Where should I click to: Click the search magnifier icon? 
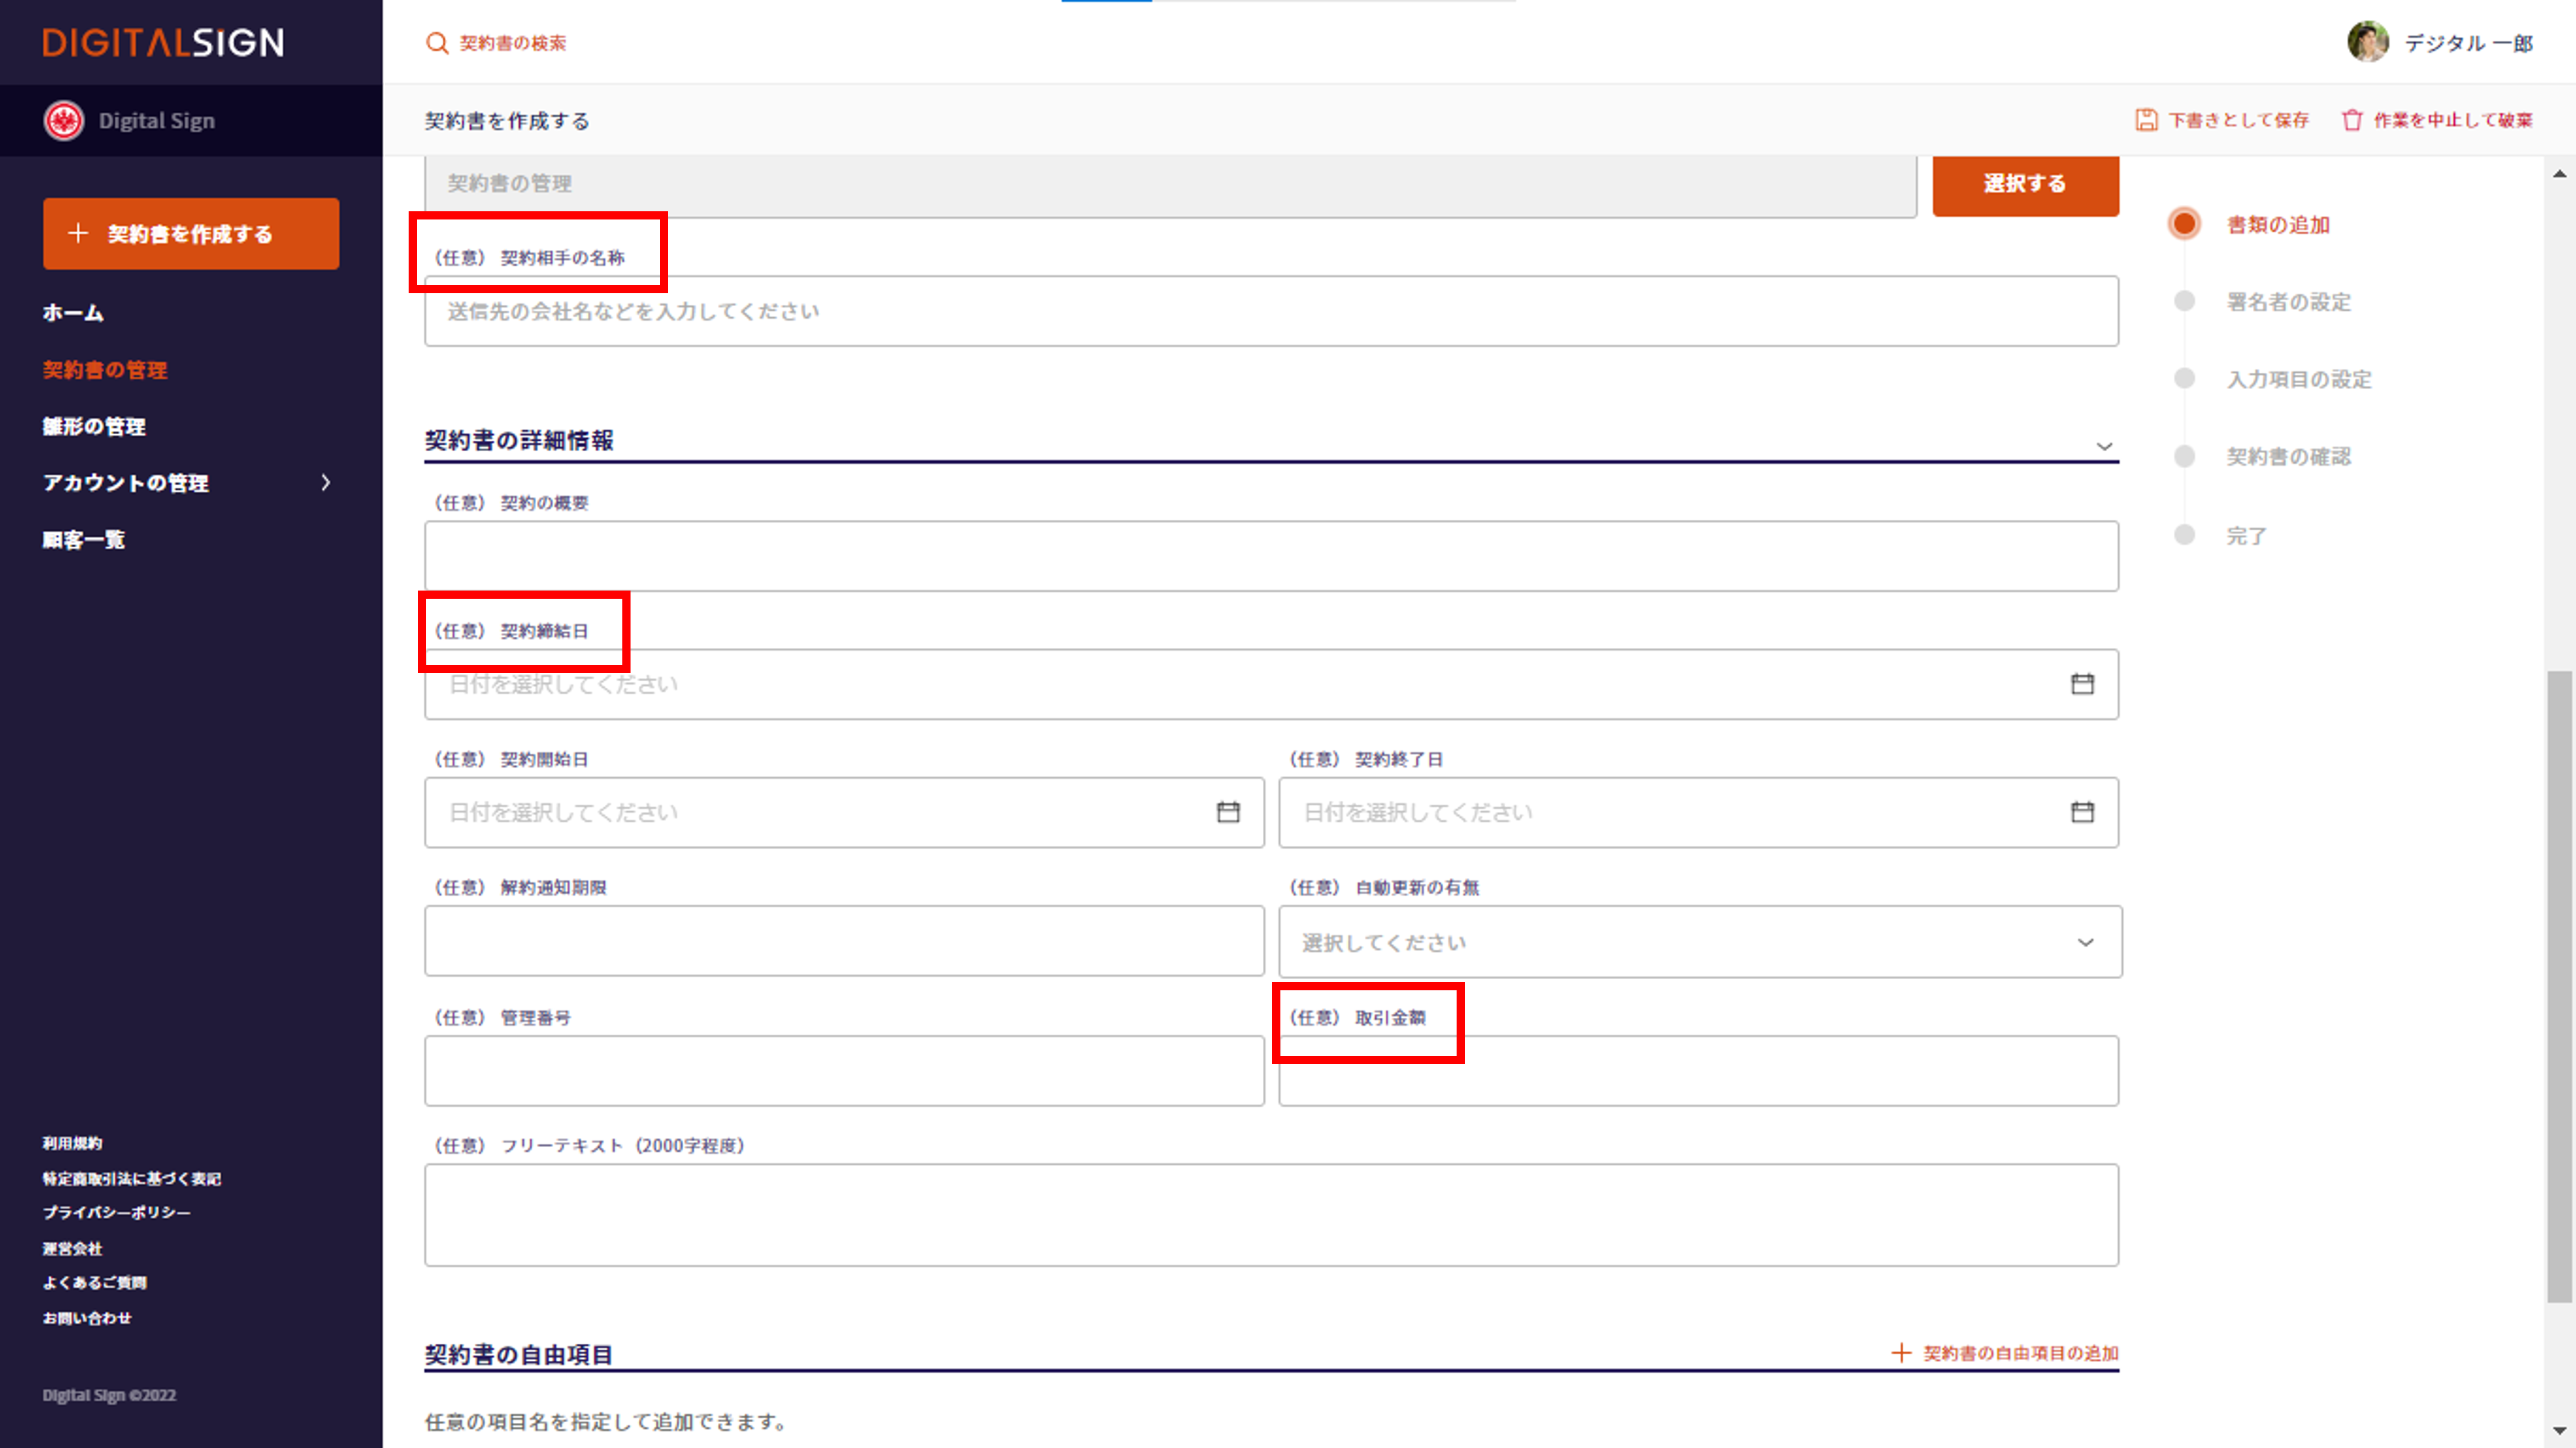436,43
